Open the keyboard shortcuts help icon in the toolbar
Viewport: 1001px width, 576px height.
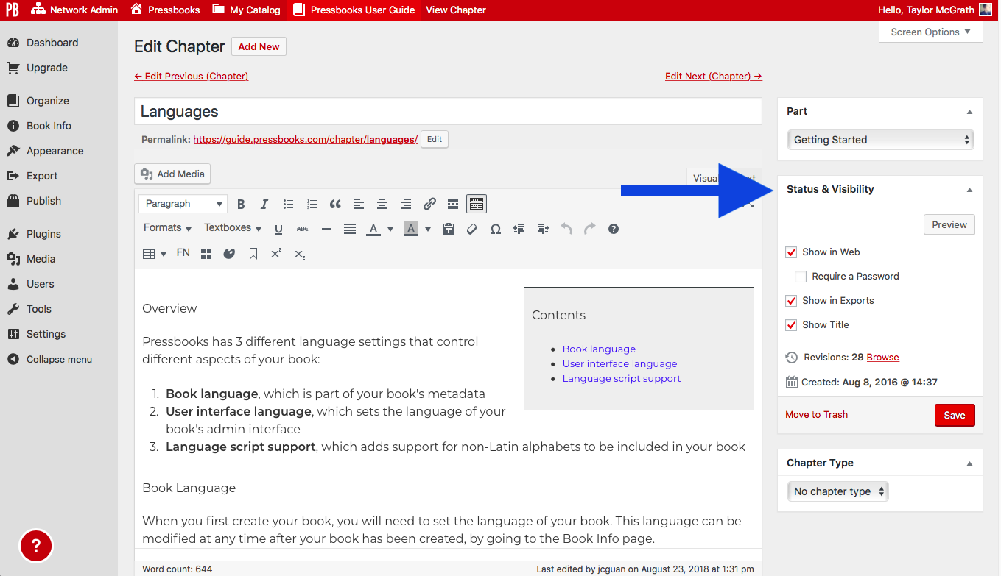point(614,229)
